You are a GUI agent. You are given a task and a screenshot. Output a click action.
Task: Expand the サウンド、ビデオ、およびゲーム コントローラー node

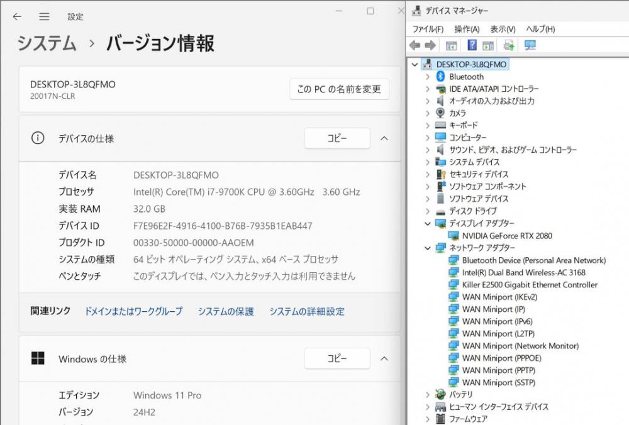(x=428, y=150)
